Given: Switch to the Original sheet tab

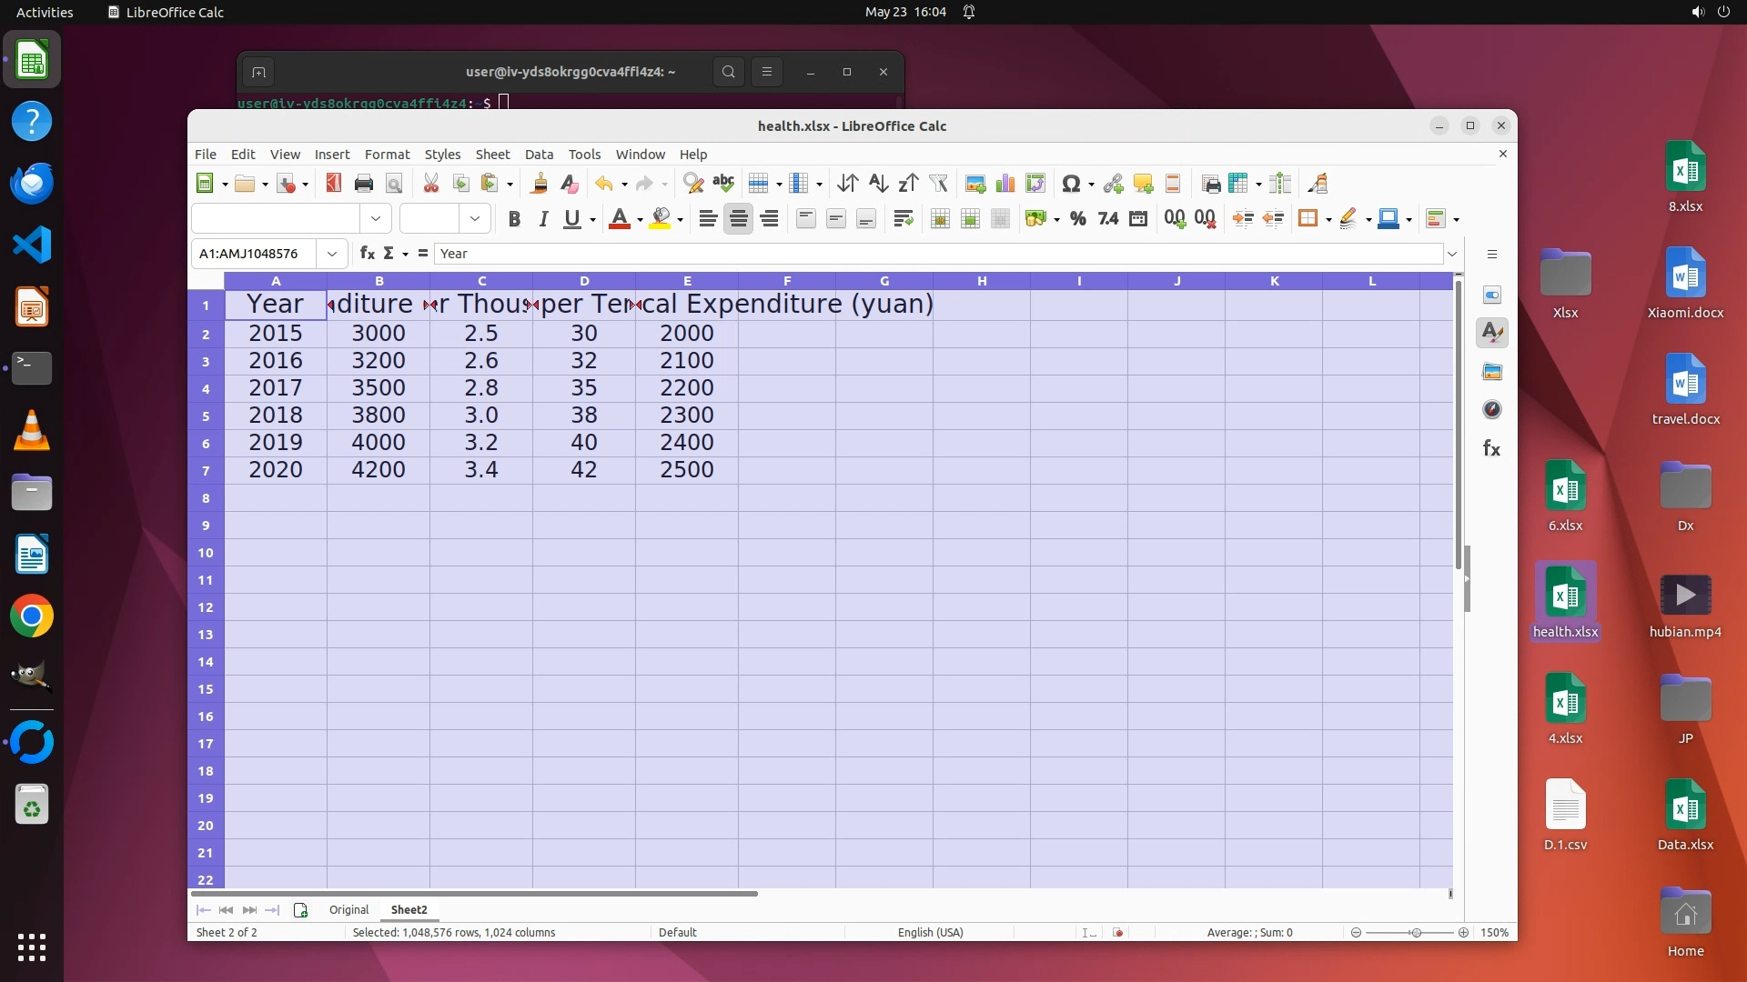Looking at the screenshot, I should tap(348, 909).
